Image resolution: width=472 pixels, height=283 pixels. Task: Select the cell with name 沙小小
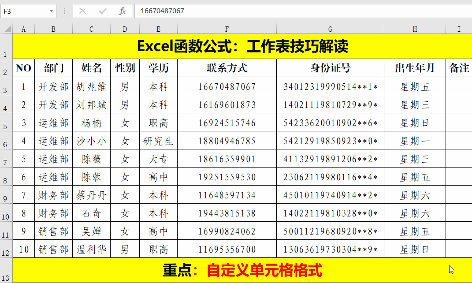click(92, 141)
